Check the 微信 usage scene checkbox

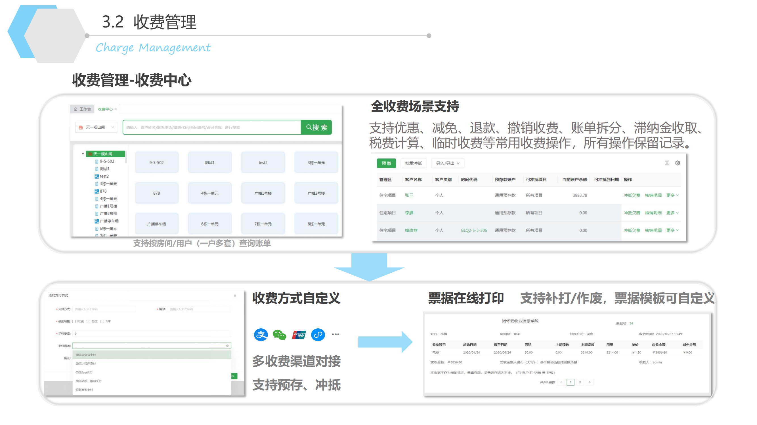(89, 322)
